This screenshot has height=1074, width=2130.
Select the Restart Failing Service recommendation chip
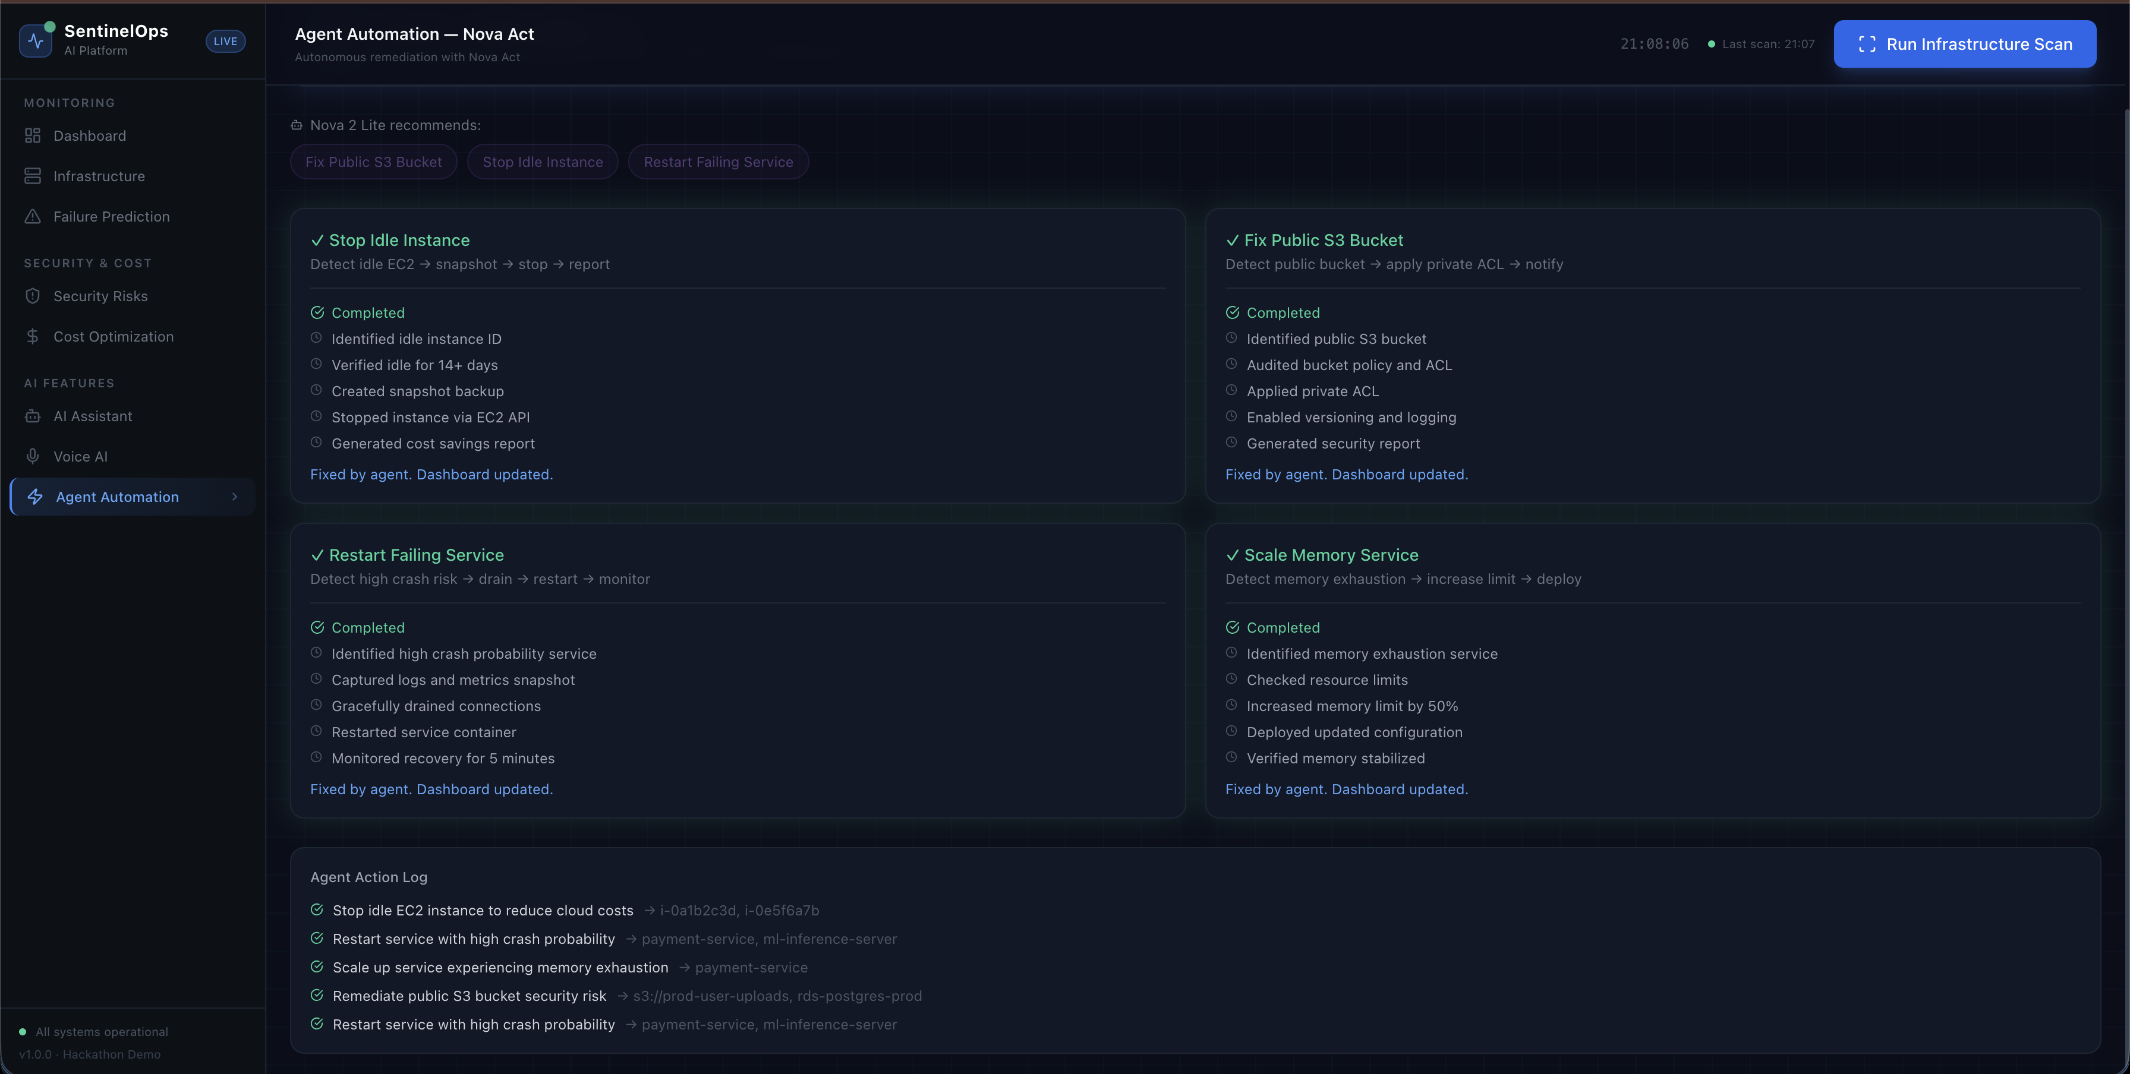pyautogui.click(x=718, y=162)
